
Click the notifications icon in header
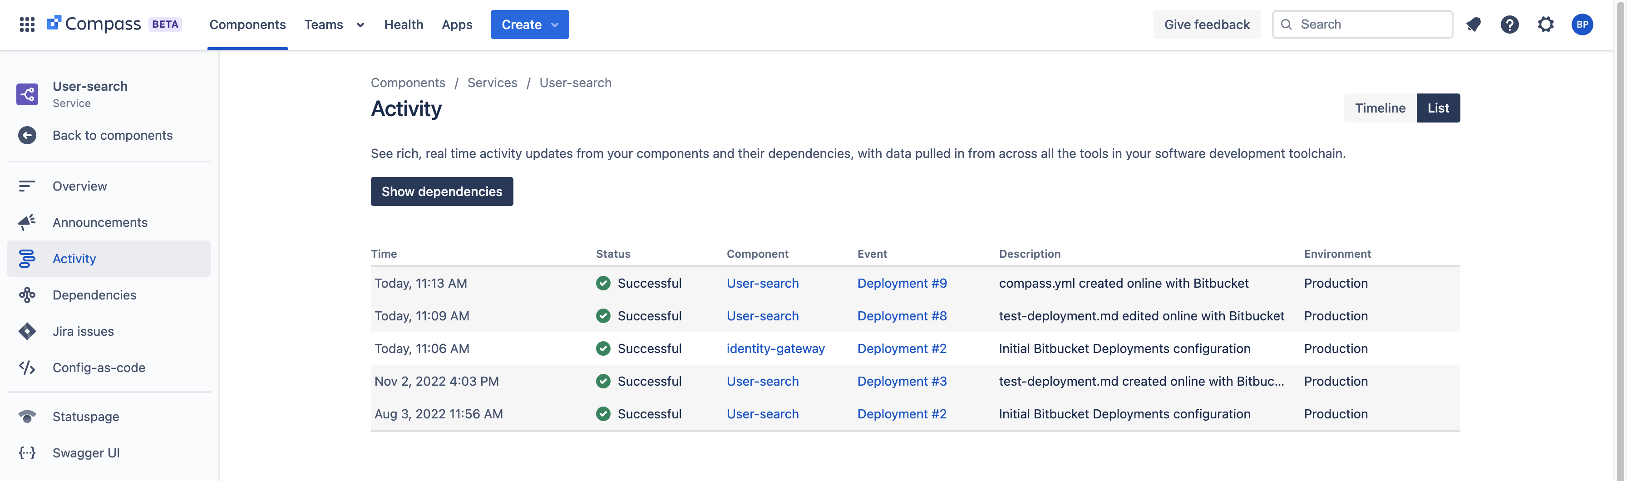(1474, 25)
